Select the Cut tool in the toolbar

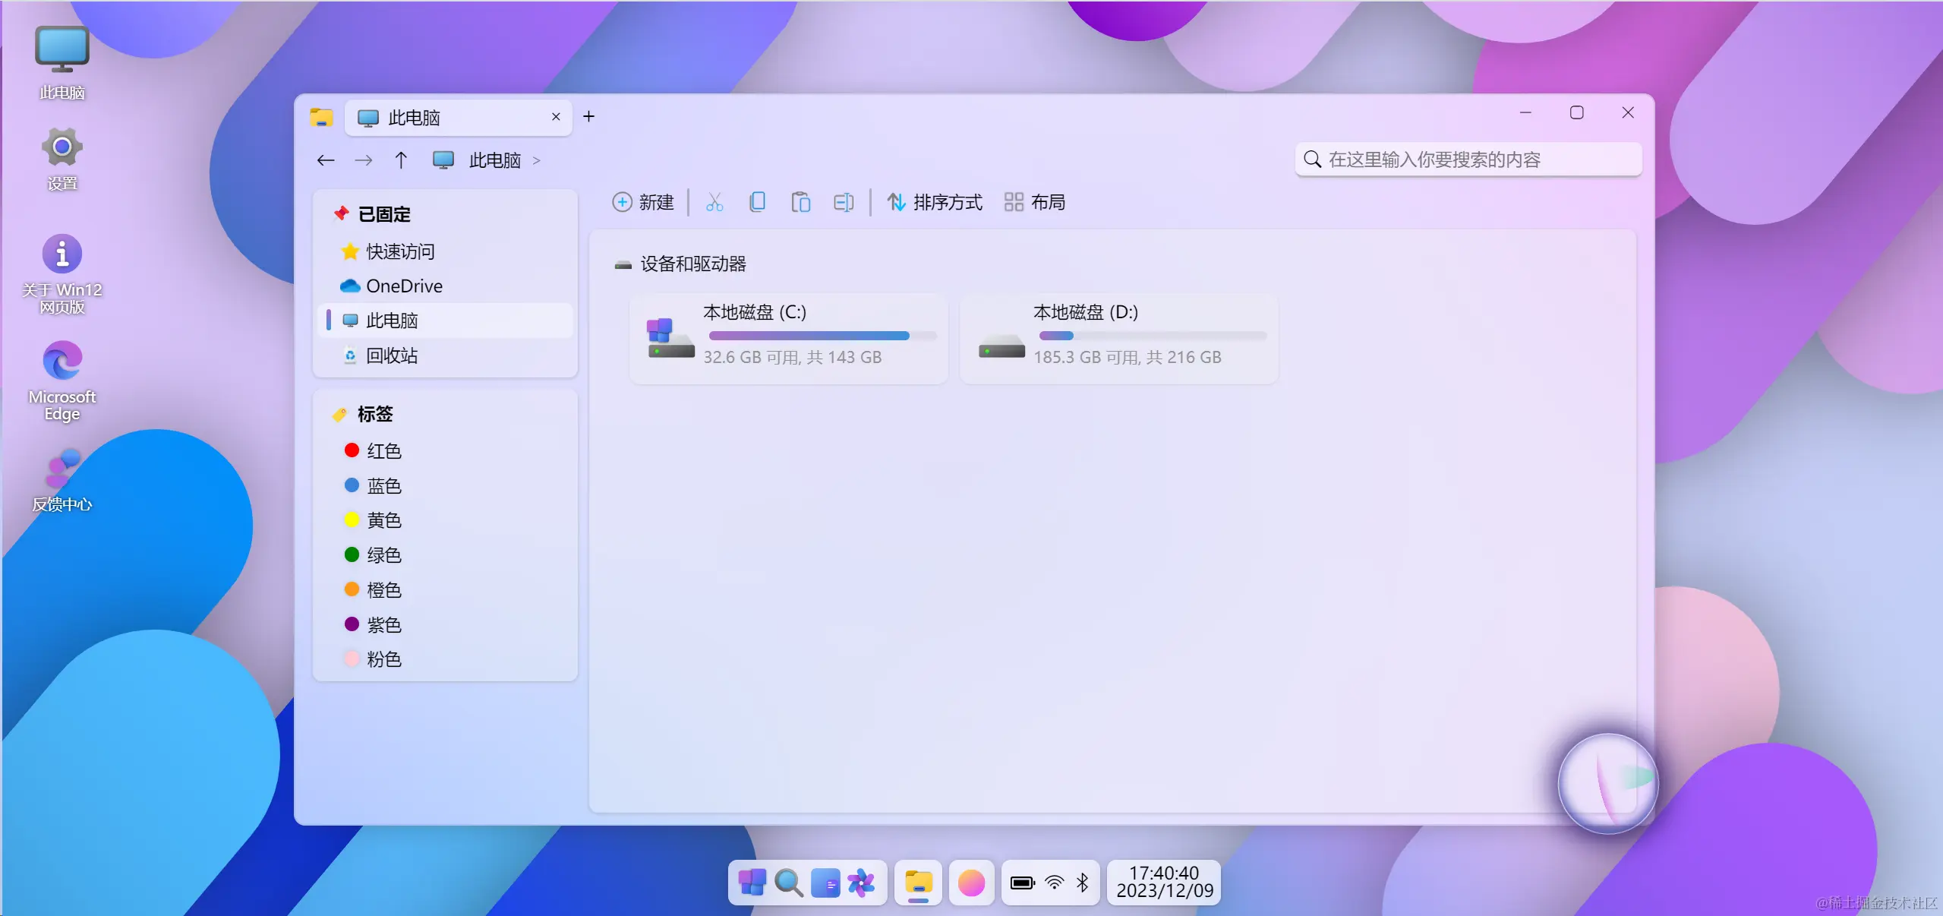pyautogui.click(x=713, y=201)
